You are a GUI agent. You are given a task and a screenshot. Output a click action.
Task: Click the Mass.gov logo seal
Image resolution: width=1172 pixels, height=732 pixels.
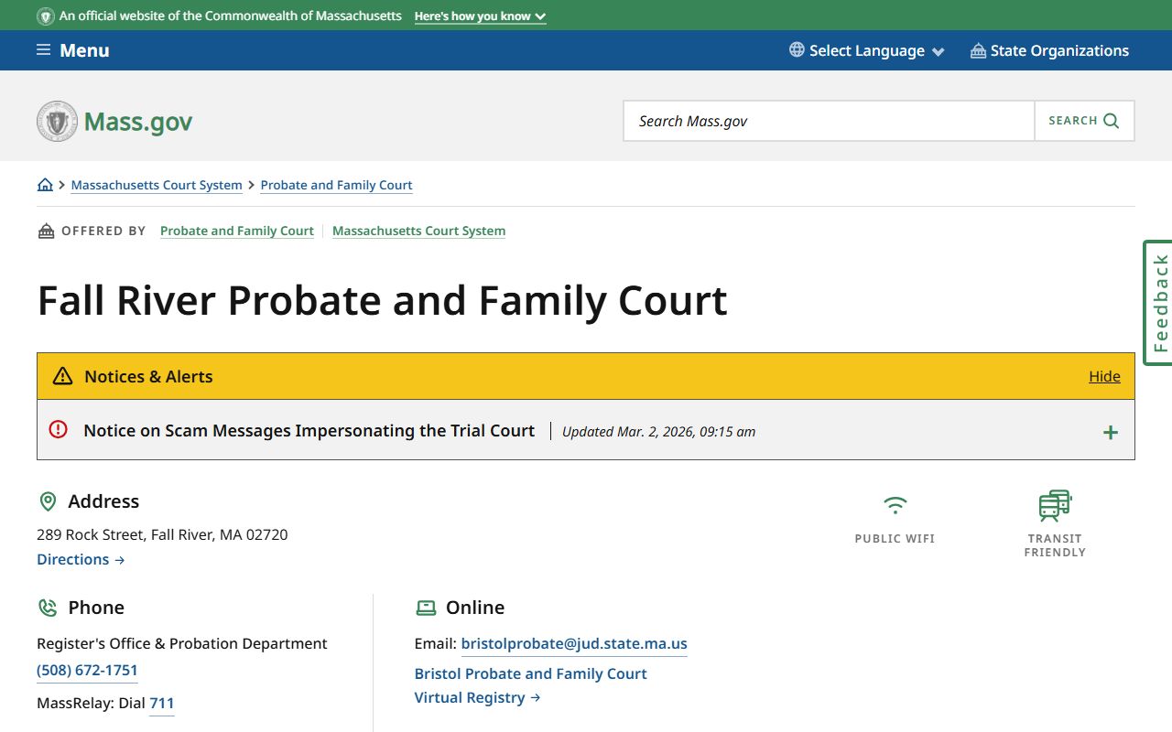click(57, 121)
